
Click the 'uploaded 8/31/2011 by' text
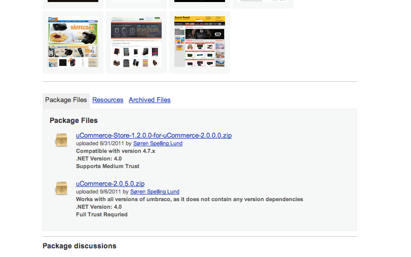104,143
